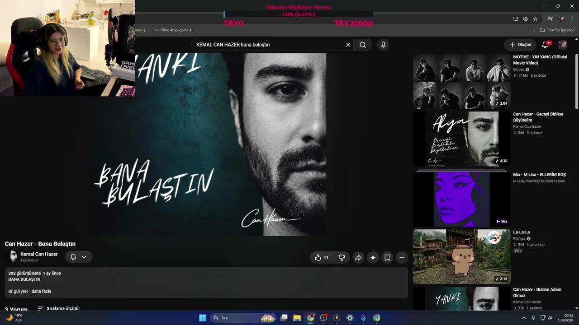Open the Settings gear taskbar icon
Screen dimensions: 579x325
click(350, 318)
